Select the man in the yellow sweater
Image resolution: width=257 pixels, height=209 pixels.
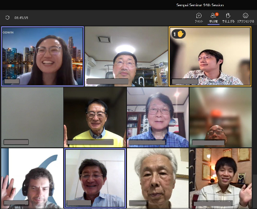point(95,117)
